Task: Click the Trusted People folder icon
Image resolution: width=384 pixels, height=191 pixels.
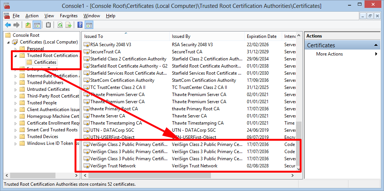Action: [x=22, y=103]
